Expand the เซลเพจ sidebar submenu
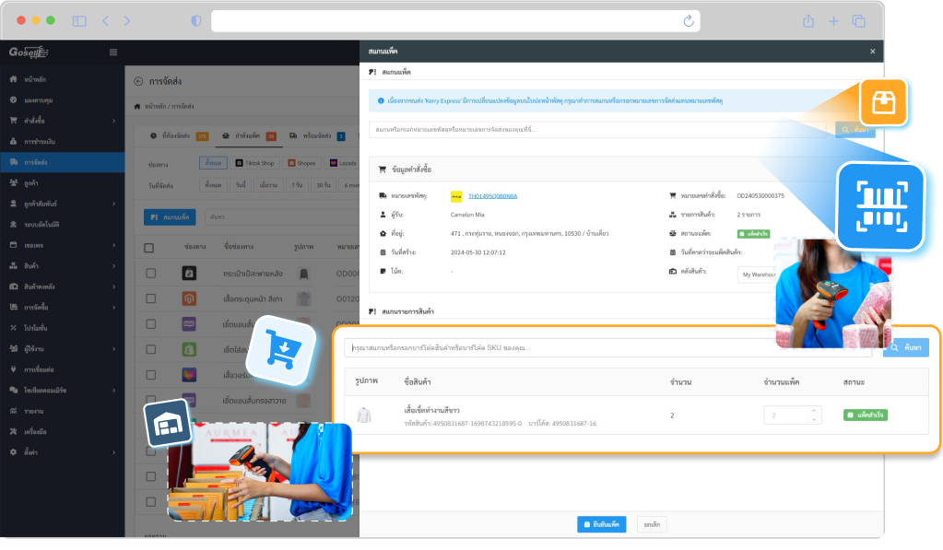Screen dimensions: 943x550 point(114,245)
